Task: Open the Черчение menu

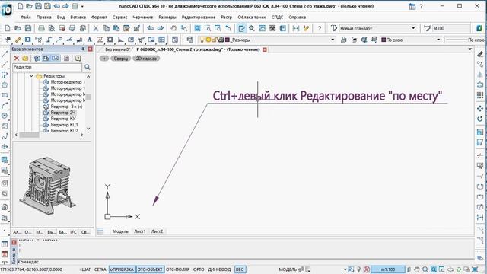Action: click(143, 17)
